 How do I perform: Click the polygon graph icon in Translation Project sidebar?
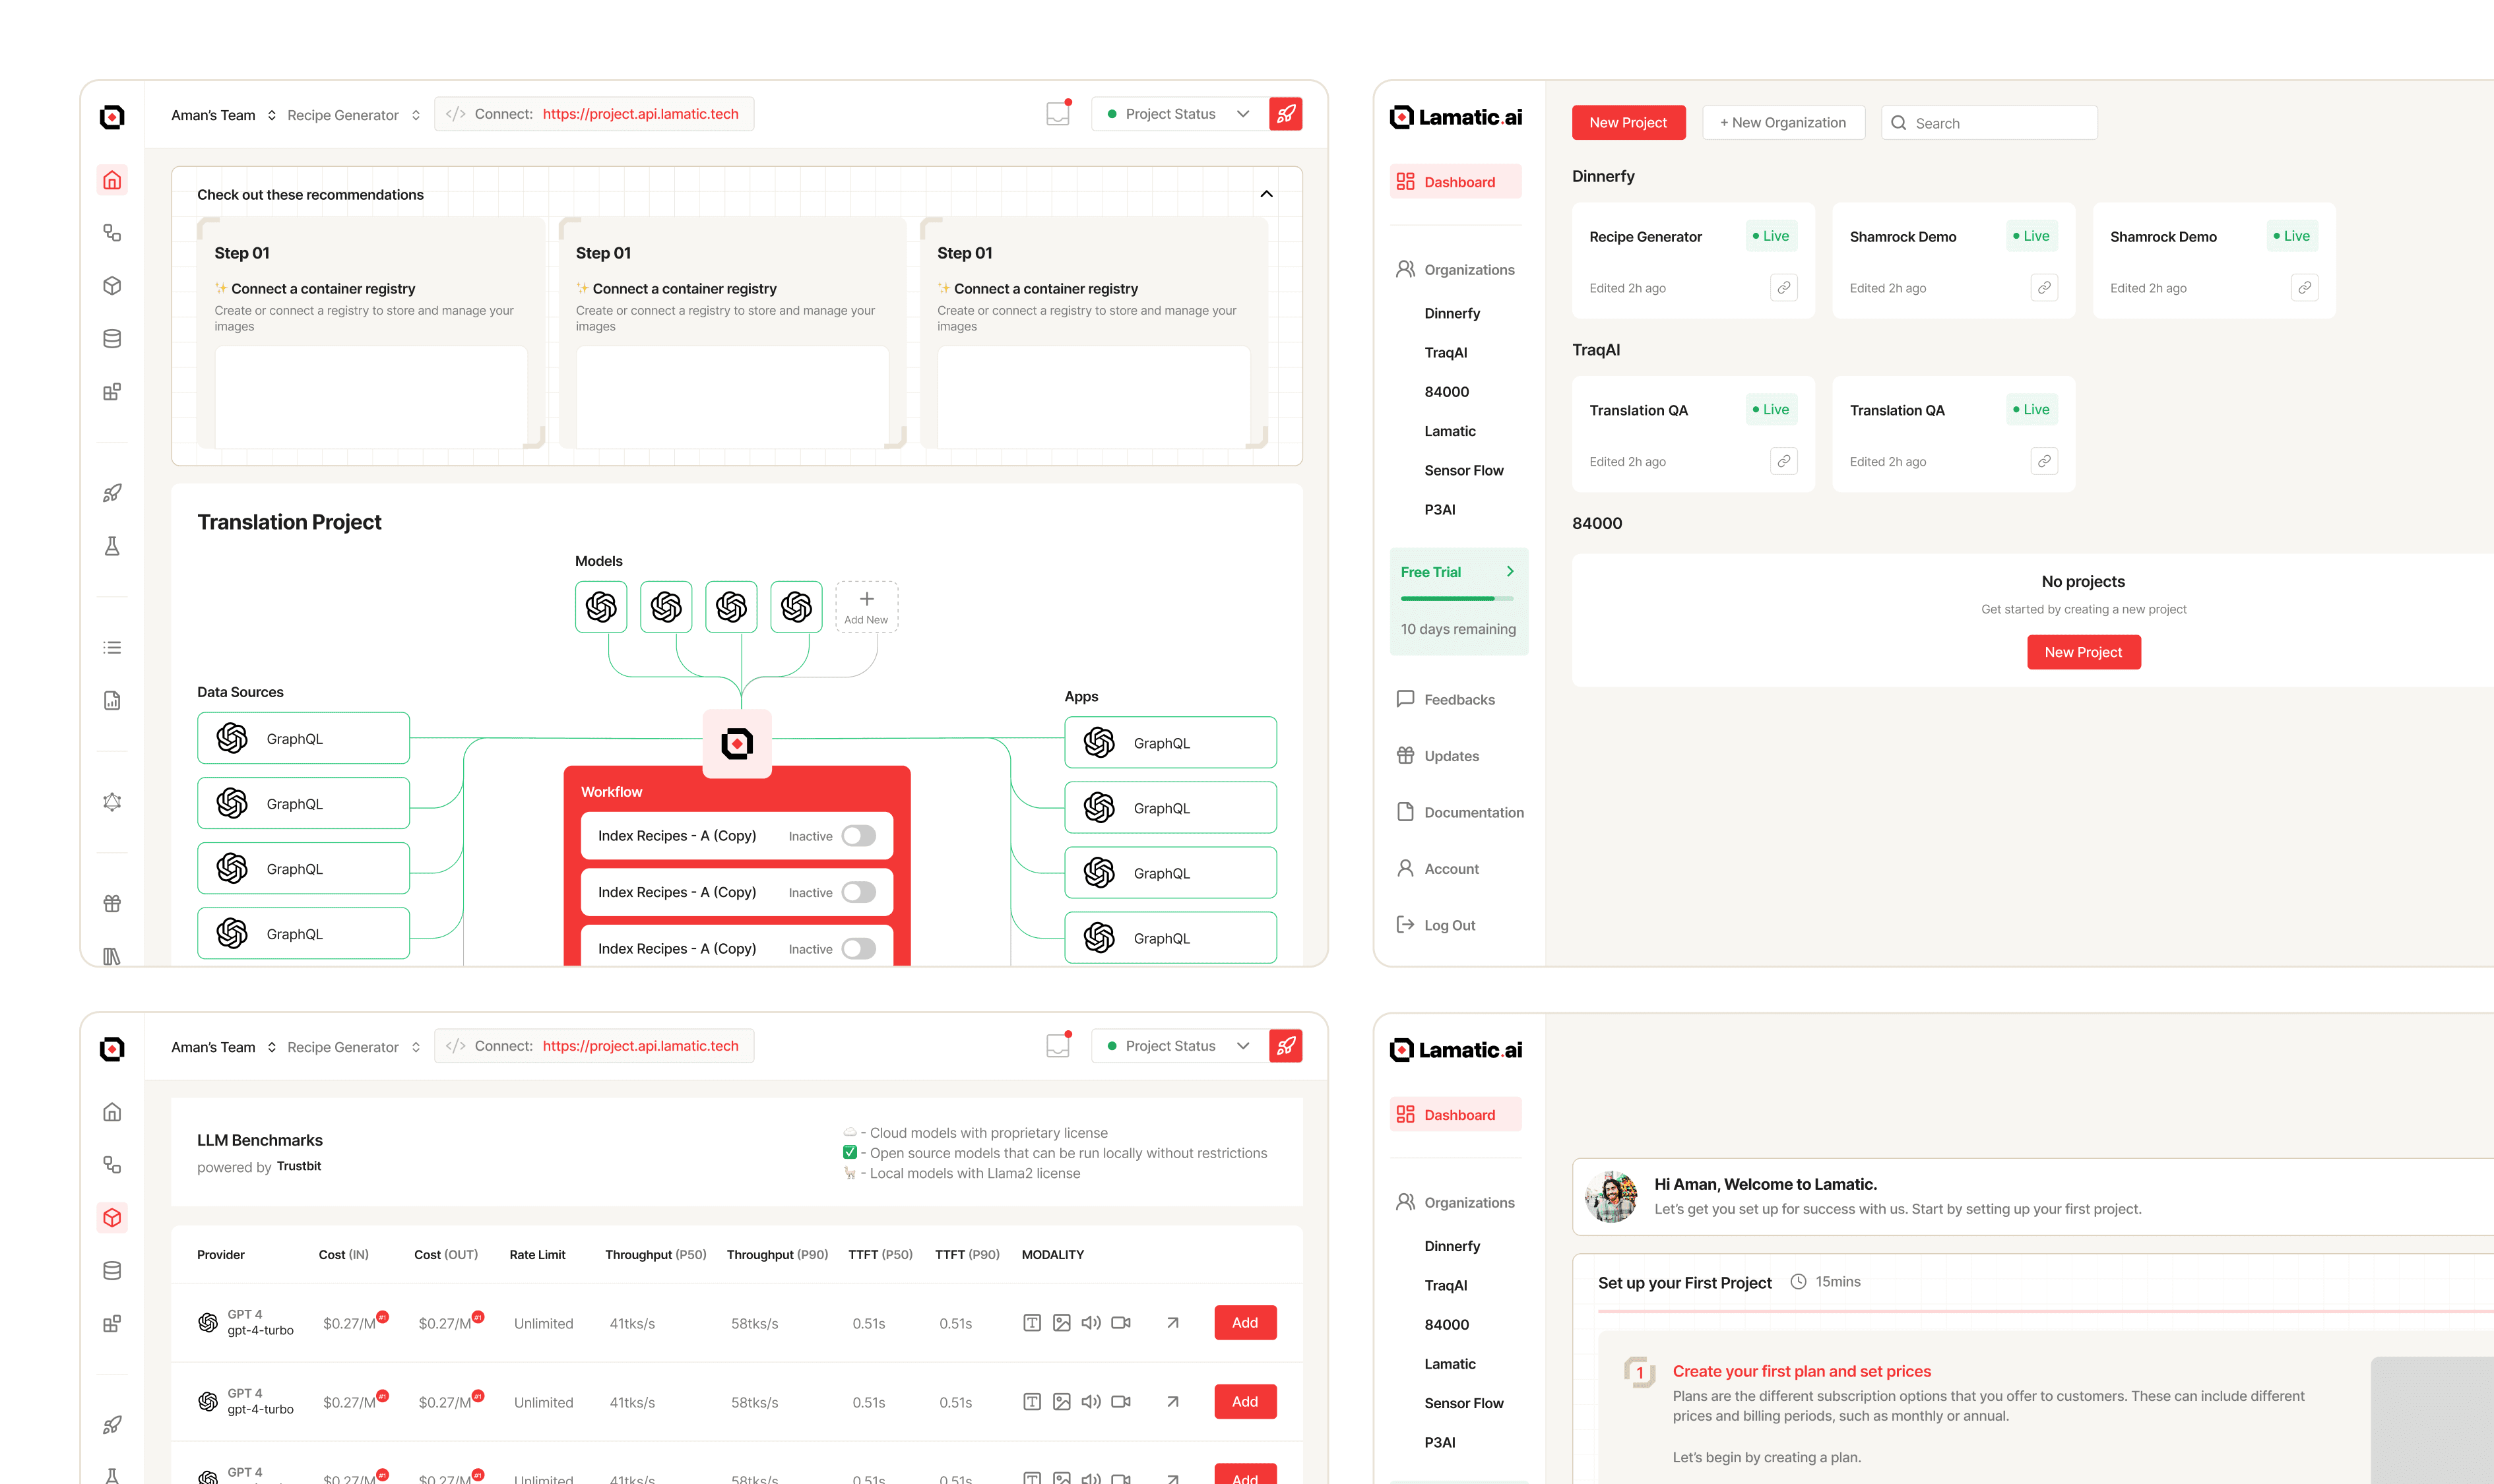[112, 802]
